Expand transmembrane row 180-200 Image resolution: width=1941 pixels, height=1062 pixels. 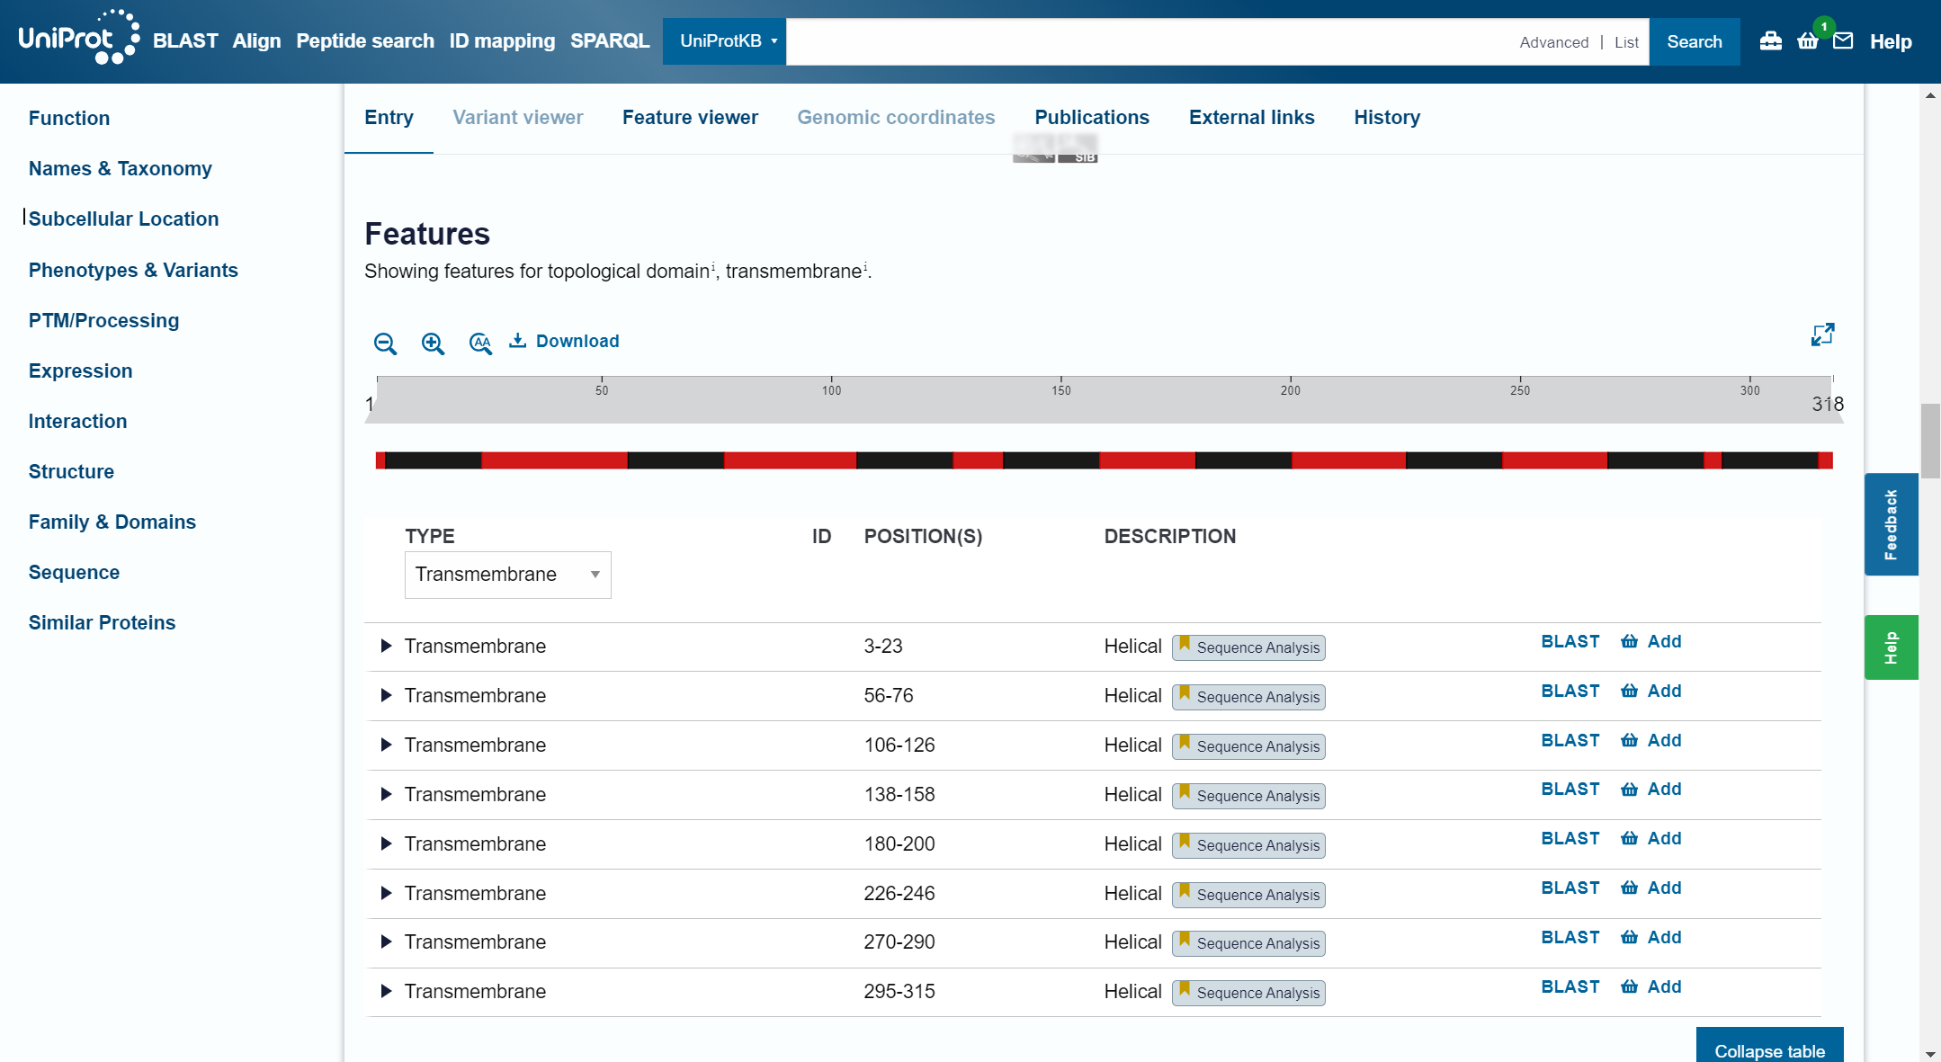coord(386,843)
